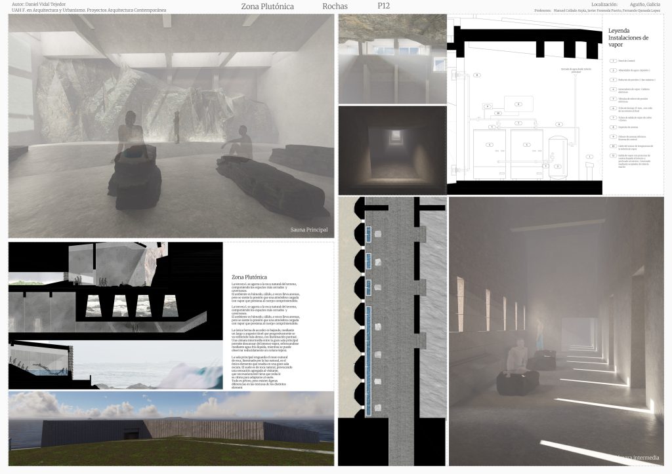The height and width of the screenshot is (474, 672).
Task: Click legend marker 8, Depósito de aromas
Action: point(612,127)
